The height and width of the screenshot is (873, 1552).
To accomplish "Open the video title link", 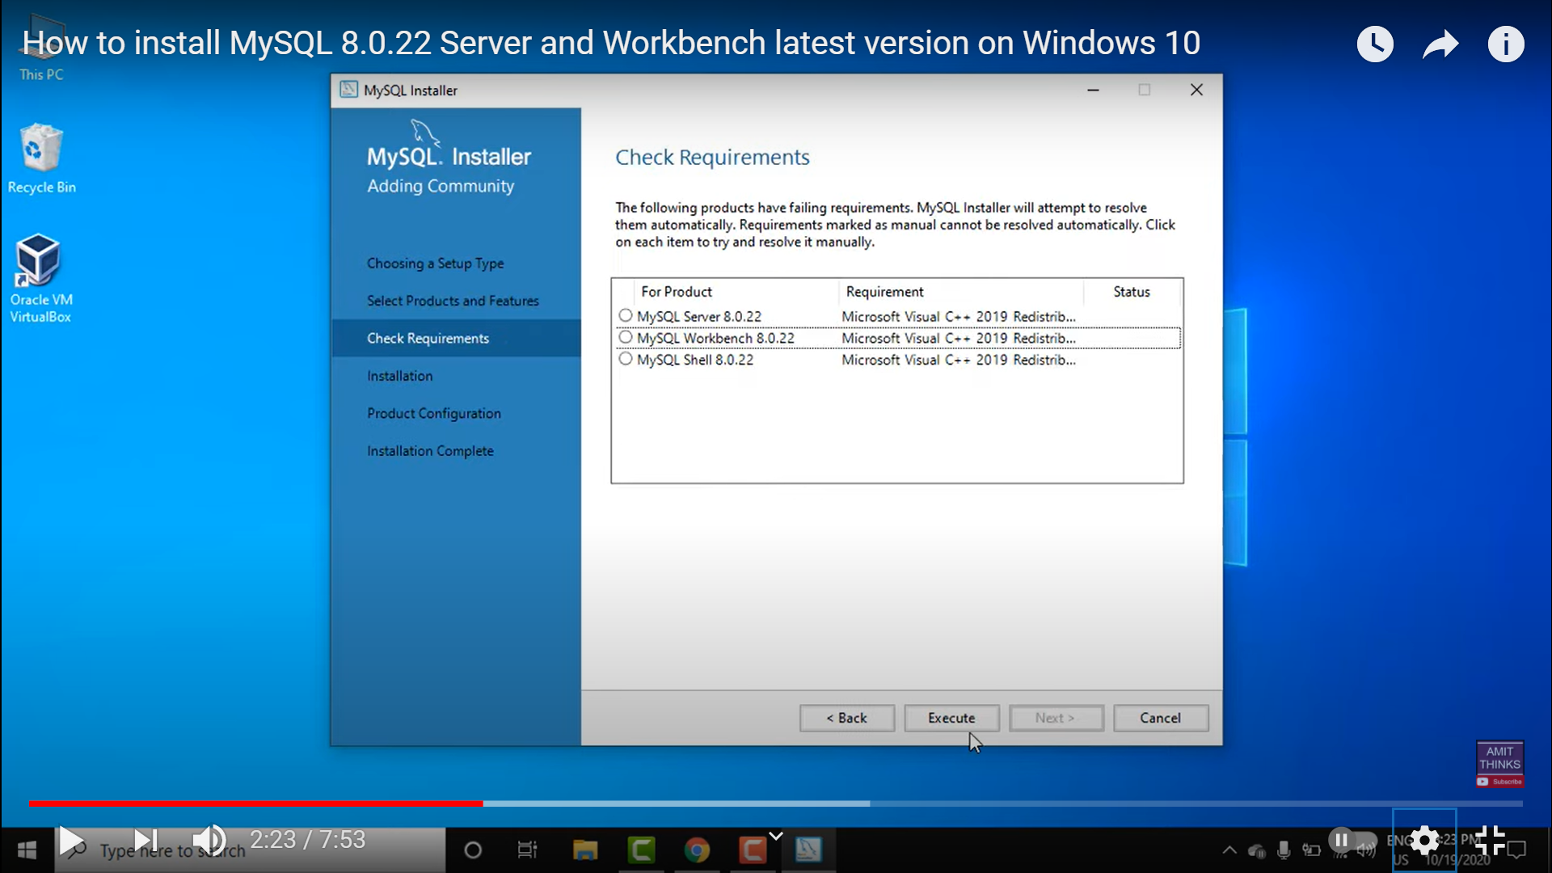I will click(611, 43).
